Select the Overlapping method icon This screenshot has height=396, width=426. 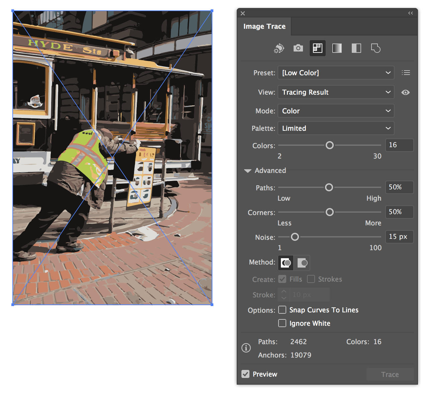302,263
